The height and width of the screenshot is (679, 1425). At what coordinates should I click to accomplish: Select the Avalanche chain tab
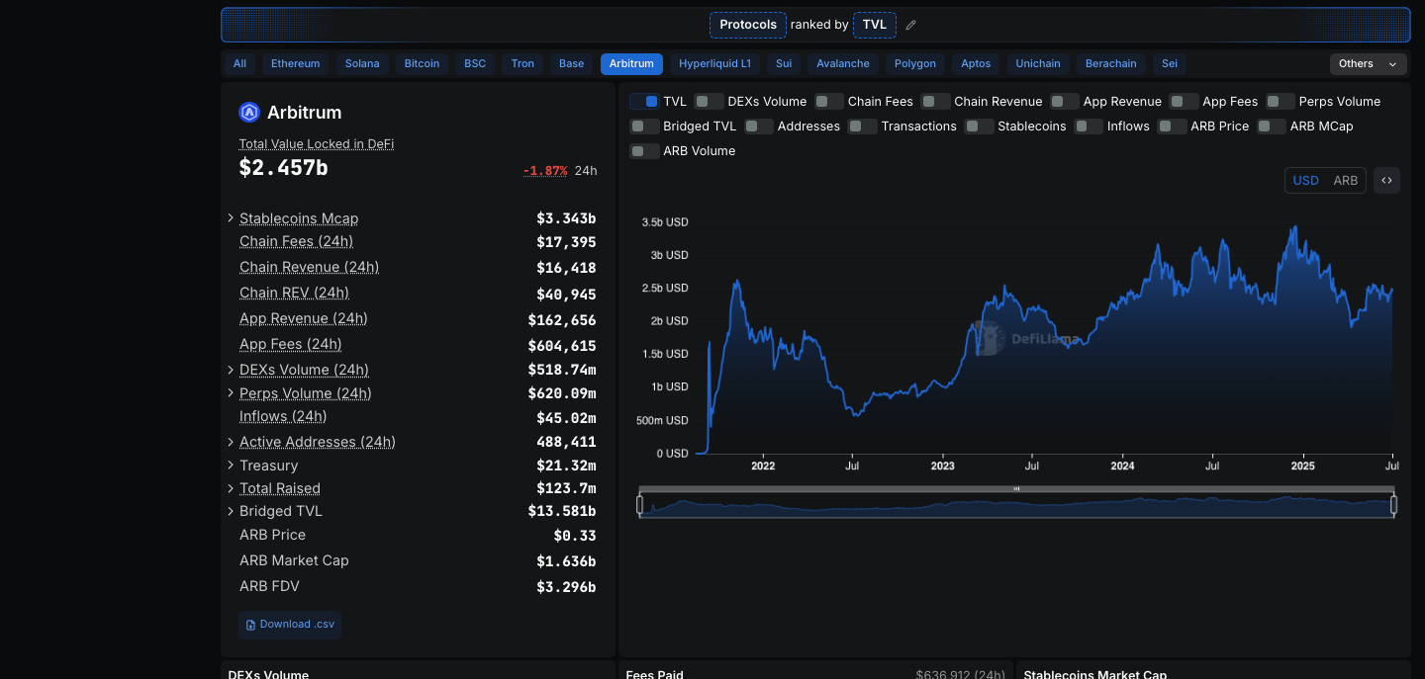(843, 64)
